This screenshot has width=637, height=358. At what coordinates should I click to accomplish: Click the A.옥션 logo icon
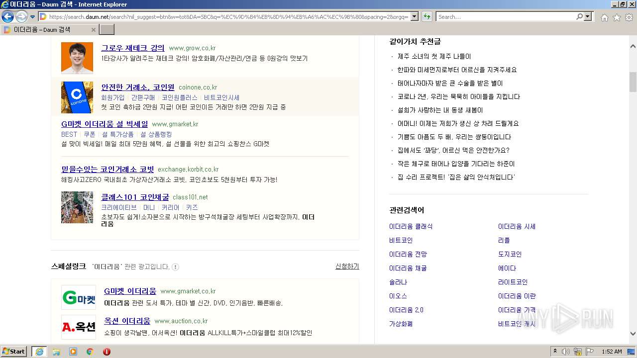79,327
